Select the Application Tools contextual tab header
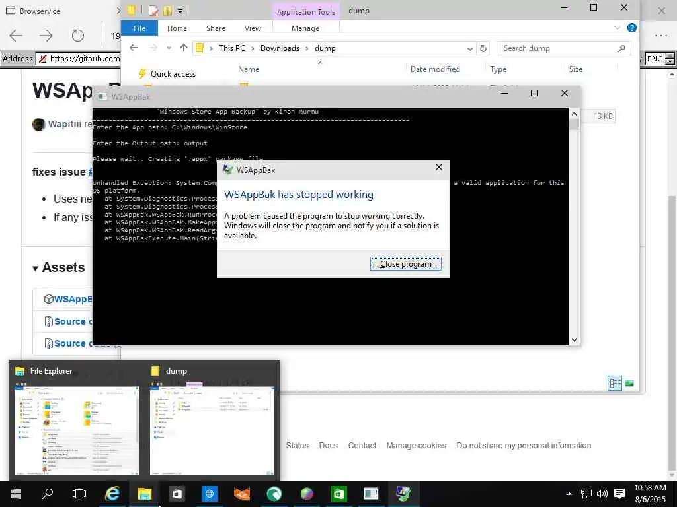 [x=305, y=12]
